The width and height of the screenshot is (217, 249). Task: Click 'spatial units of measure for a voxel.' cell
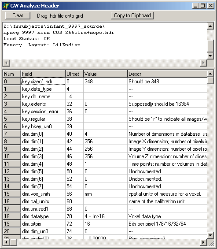pyautogui.click(x=167, y=194)
